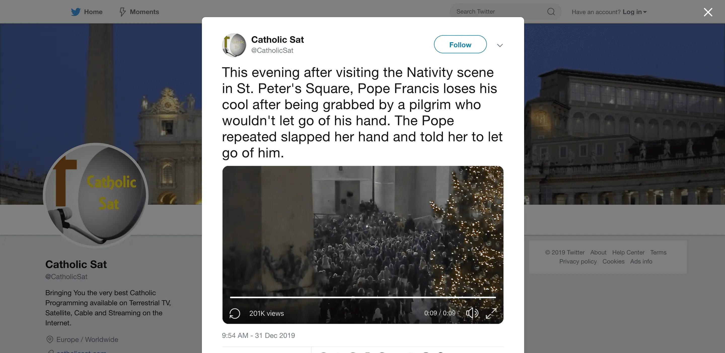The width and height of the screenshot is (725, 353).
Task: Open the Help Center footer link
Action: [x=628, y=252]
